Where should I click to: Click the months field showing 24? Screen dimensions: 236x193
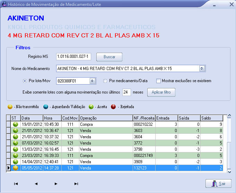pyautogui.click(x=126, y=92)
